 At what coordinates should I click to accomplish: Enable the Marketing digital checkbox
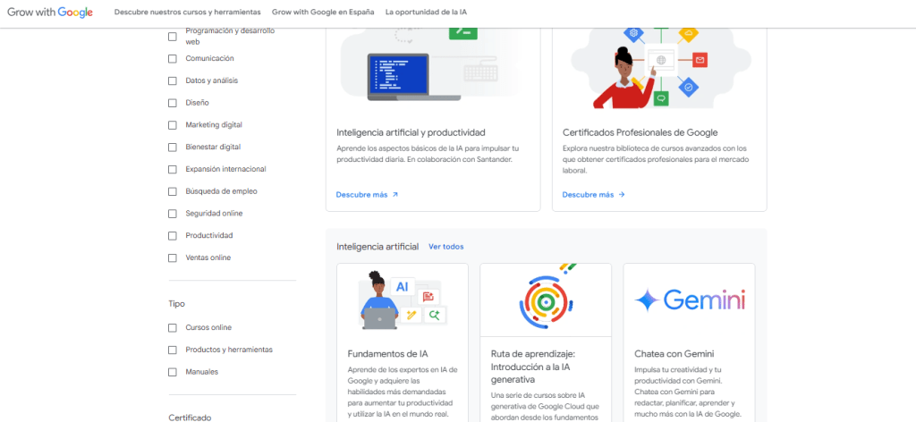click(173, 125)
